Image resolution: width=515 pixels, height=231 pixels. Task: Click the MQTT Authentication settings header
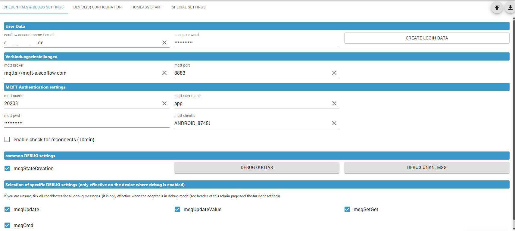click(x=257, y=87)
